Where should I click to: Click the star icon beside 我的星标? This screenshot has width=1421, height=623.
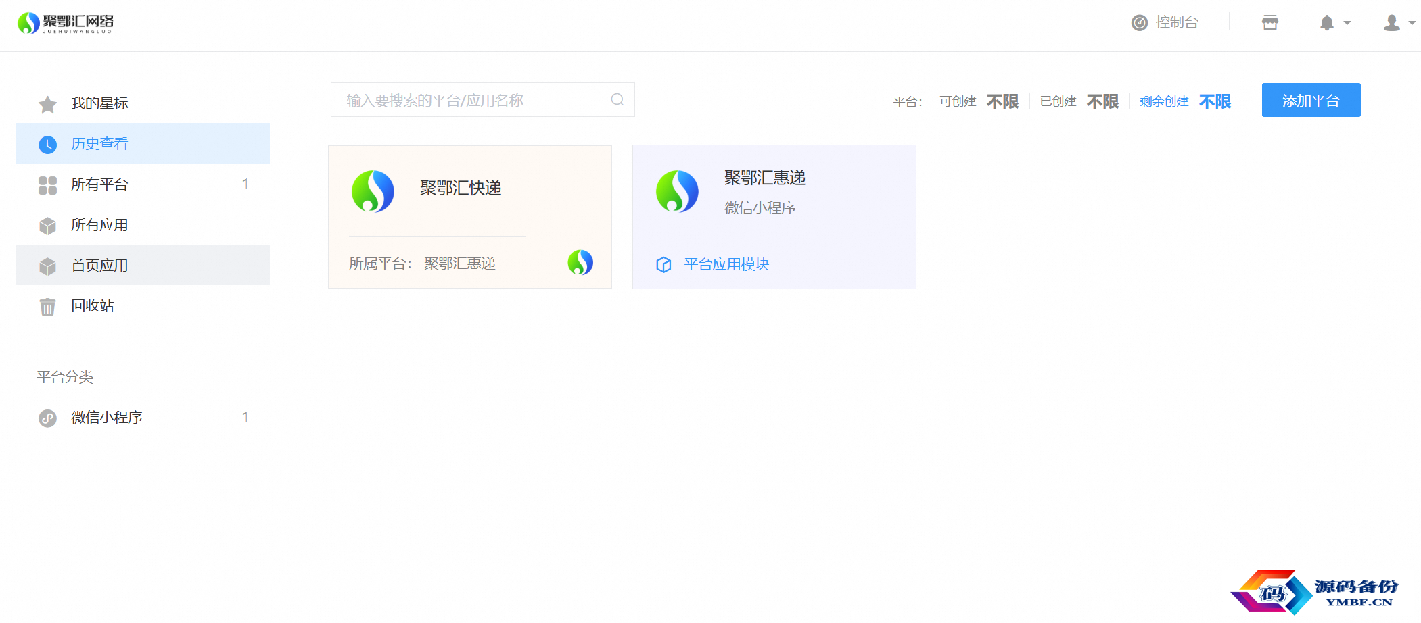pos(47,104)
